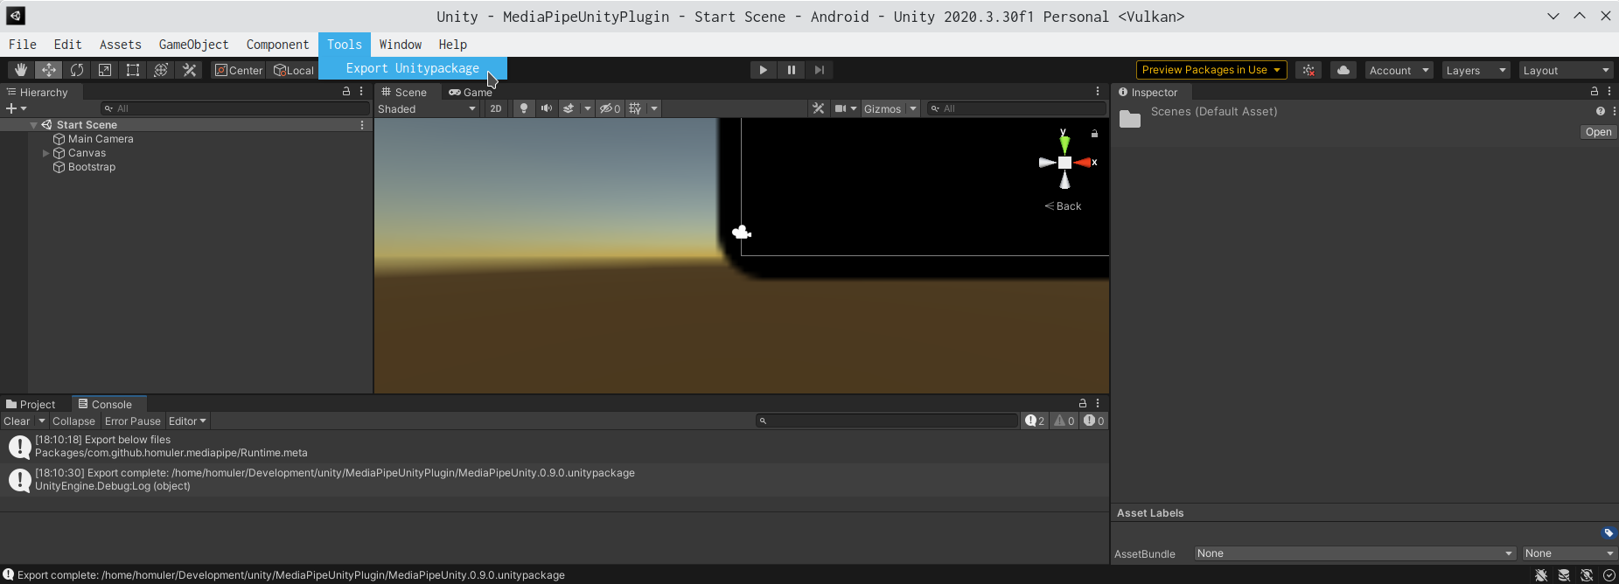Click Clear button in Console
This screenshot has width=1619, height=584.
coord(17,421)
